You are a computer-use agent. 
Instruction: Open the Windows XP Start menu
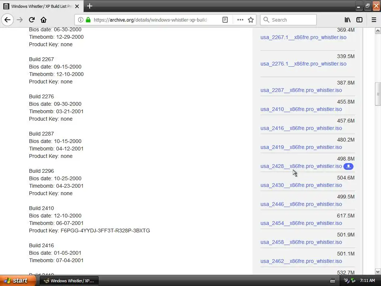pos(18,280)
